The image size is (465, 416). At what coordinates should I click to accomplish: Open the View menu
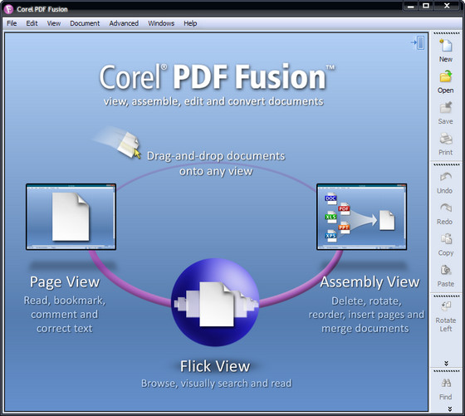(x=54, y=23)
